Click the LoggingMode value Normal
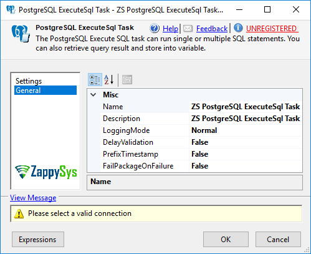The image size is (311, 254). pyautogui.click(x=204, y=130)
